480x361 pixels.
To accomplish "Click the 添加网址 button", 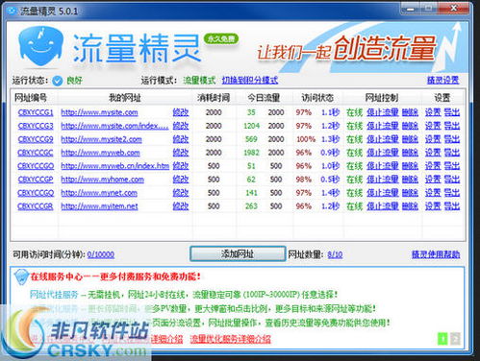I will click(238, 254).
